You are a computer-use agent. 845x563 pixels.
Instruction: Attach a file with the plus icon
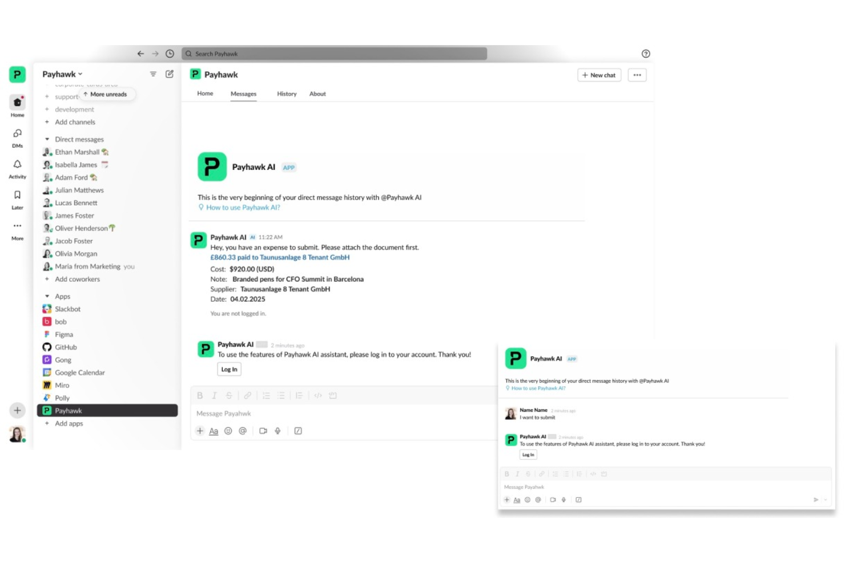click(200, 431)
